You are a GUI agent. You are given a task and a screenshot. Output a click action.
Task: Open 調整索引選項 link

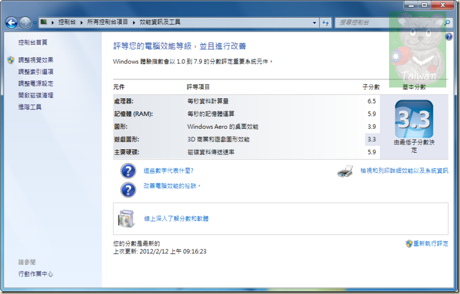point(35,72)
